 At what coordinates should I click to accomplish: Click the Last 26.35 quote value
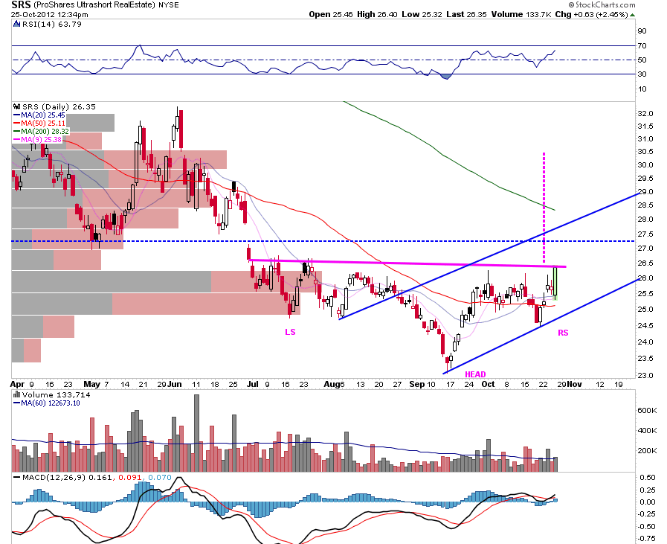(466, 14)
